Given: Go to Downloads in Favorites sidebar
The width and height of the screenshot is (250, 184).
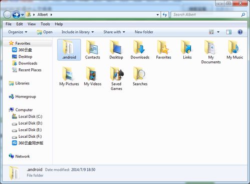Looking at the screenshot, I should tap(25, 63).
